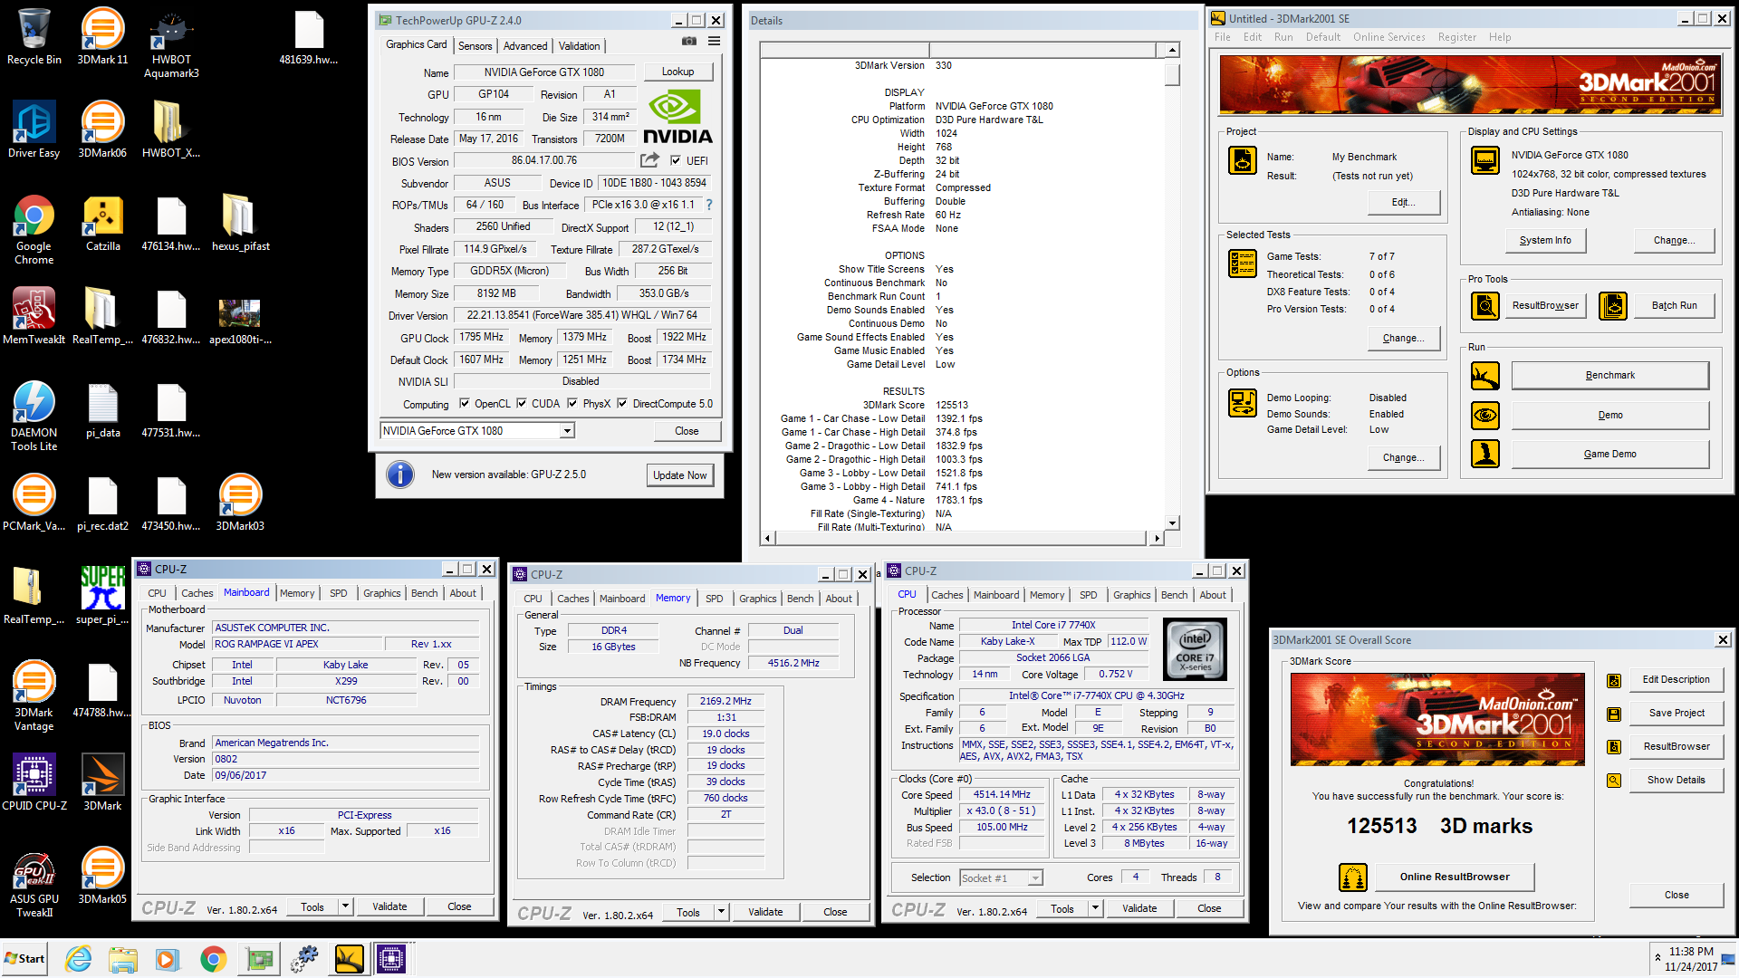Open the HWBOT Aquamark3 desktop icon
The image size is (1739, 978).
171,43
